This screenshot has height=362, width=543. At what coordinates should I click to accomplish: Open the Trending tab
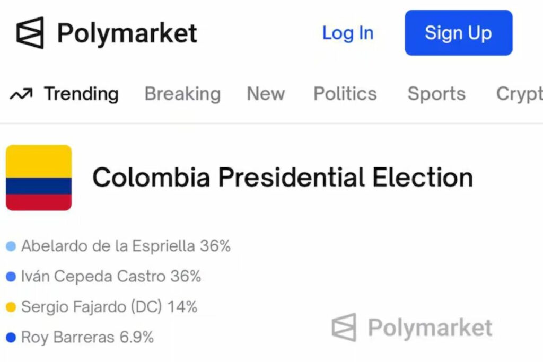81,94
